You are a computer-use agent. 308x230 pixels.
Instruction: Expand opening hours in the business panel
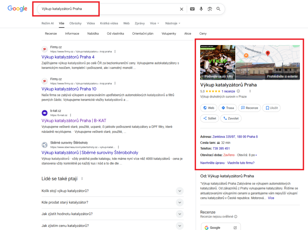coord(256,155)
